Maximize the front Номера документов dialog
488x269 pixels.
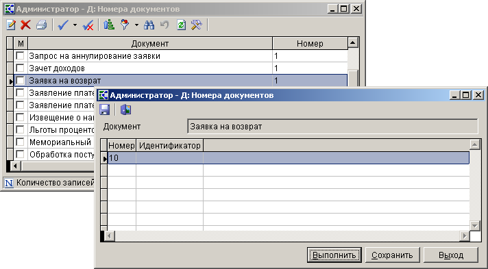click(466, 95)
